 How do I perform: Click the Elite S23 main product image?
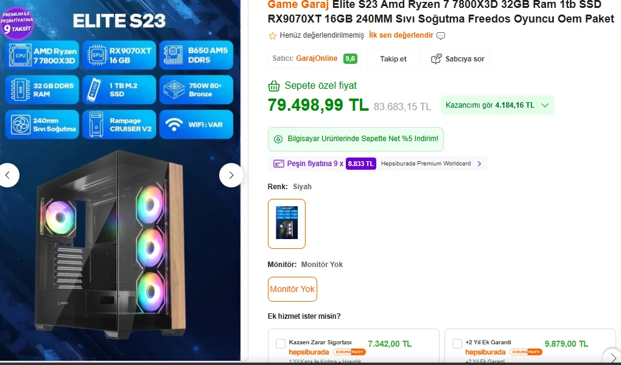click(x=120, y=180)
